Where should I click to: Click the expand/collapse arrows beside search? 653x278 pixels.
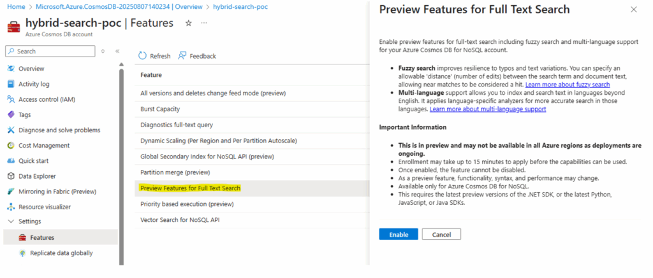click(103, 51)
